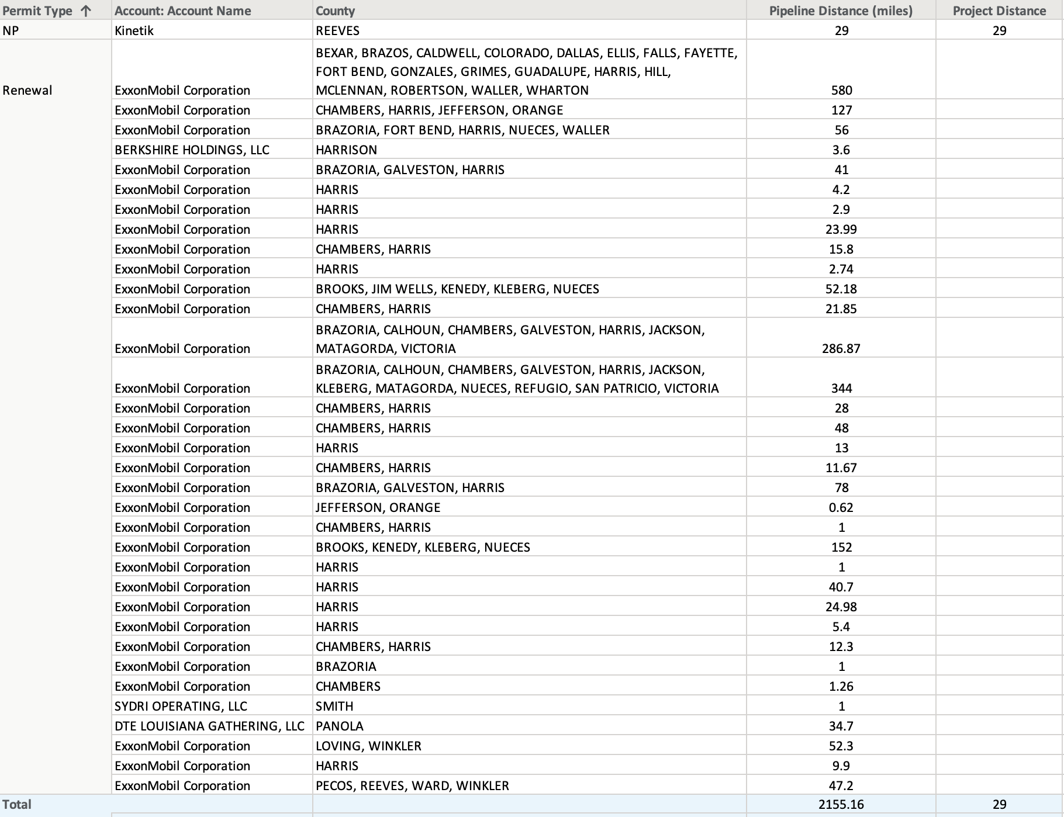Select the LOVING, WINKLER county cell
This screenshot has width=1064, height=817.
(x=368, y=746)
